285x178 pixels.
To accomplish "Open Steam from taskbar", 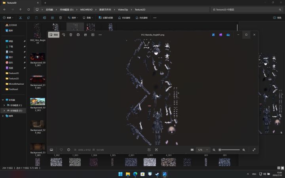I will (x=157, y=174).
